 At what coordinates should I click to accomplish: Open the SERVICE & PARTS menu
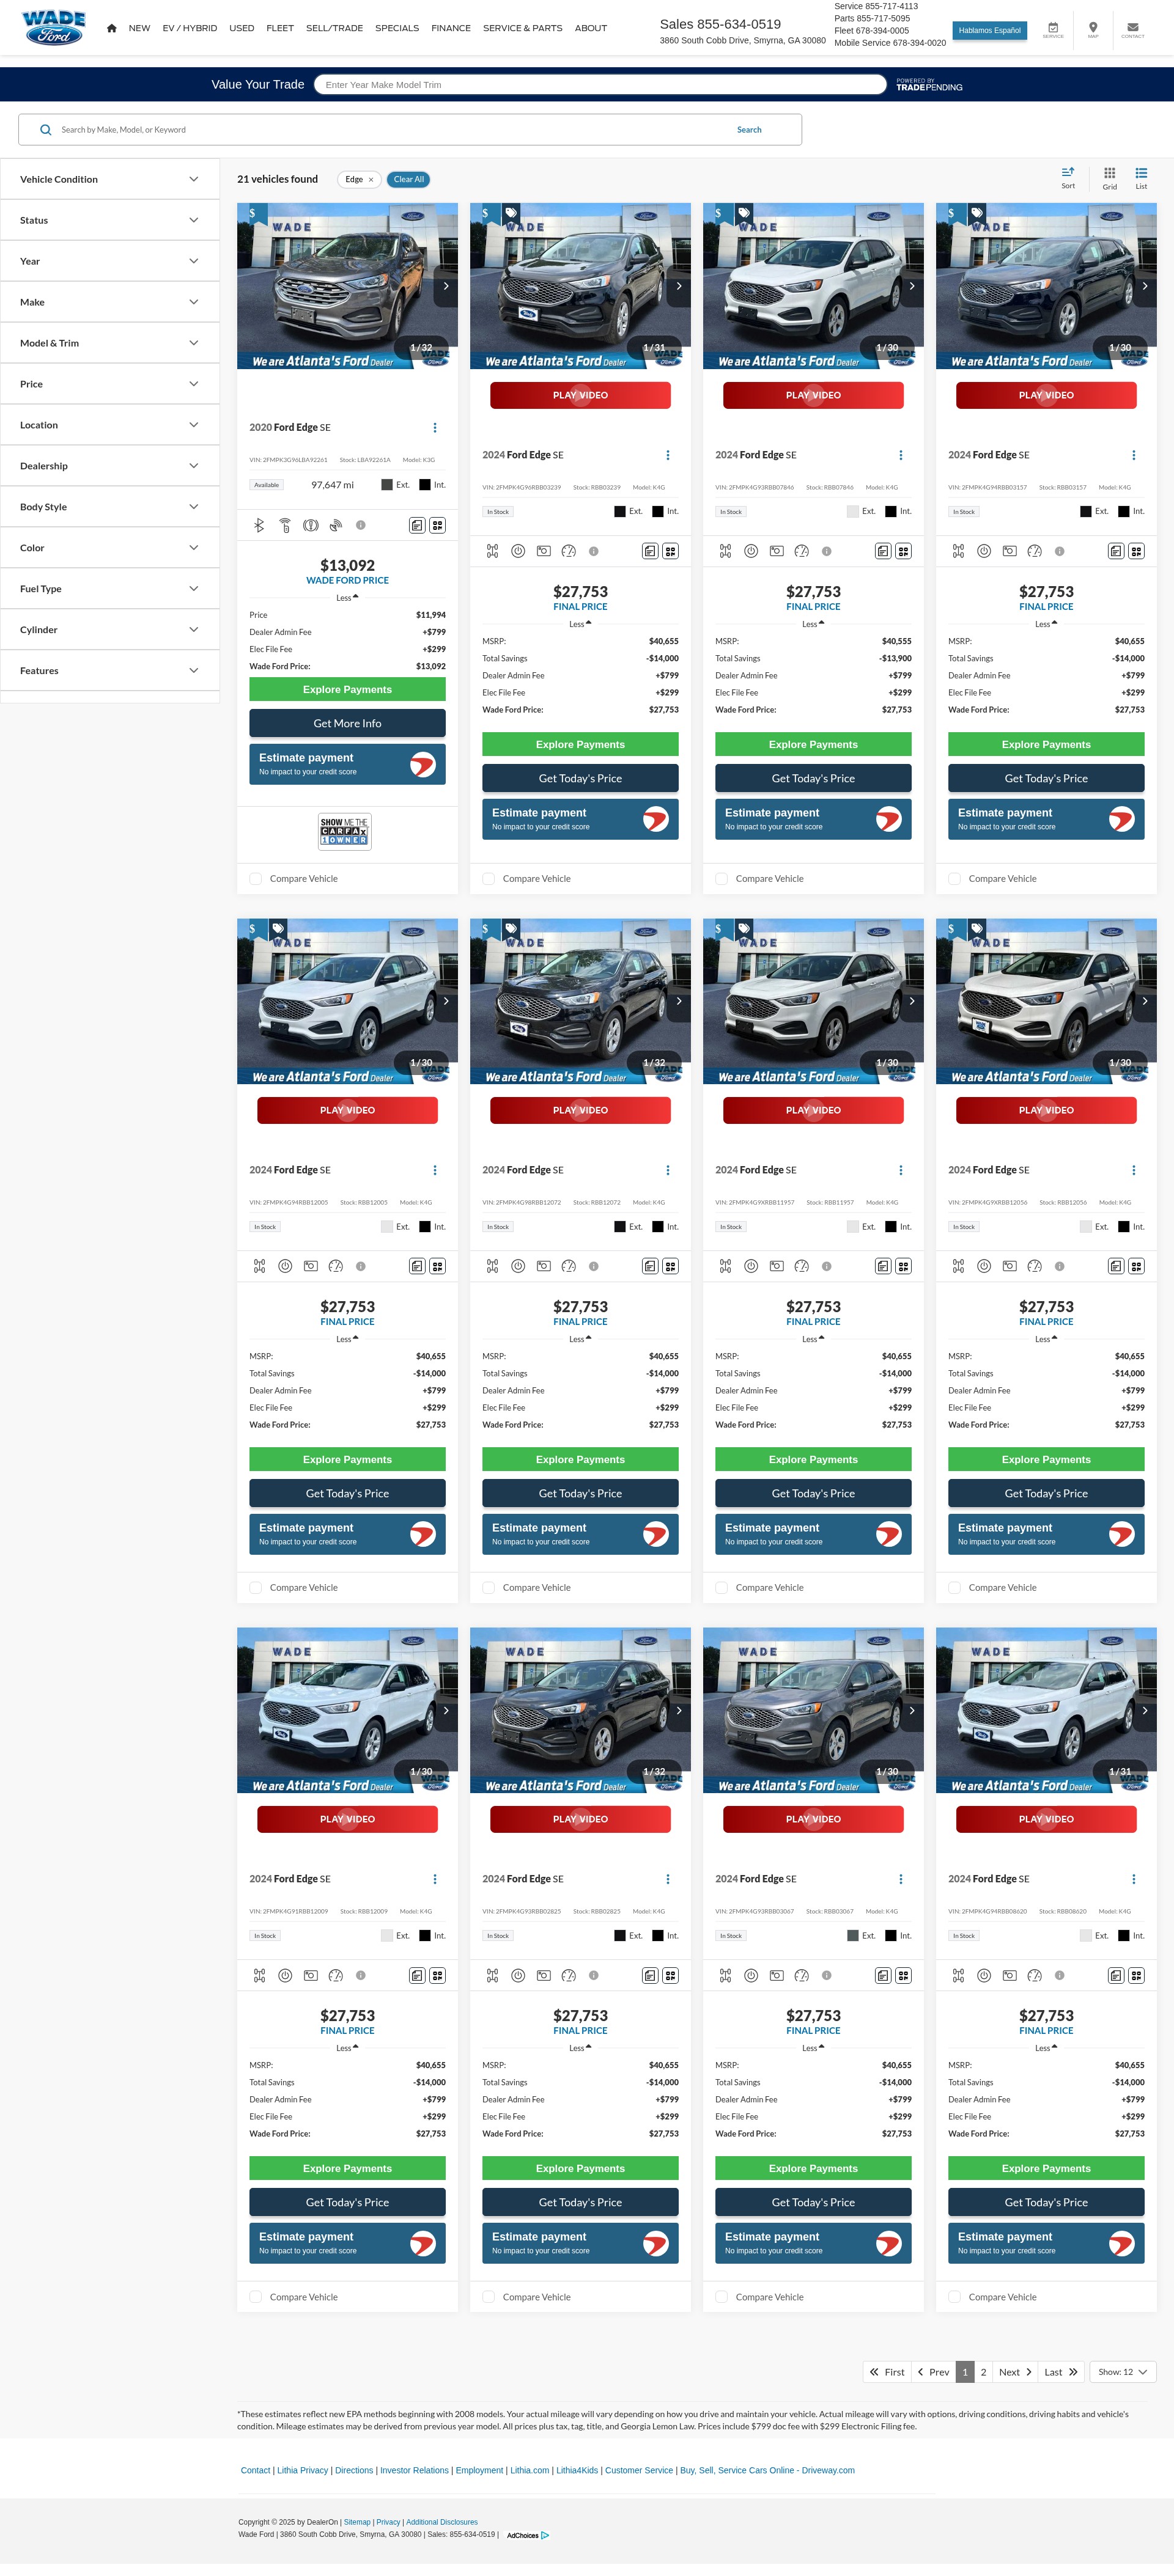[522, 28]
